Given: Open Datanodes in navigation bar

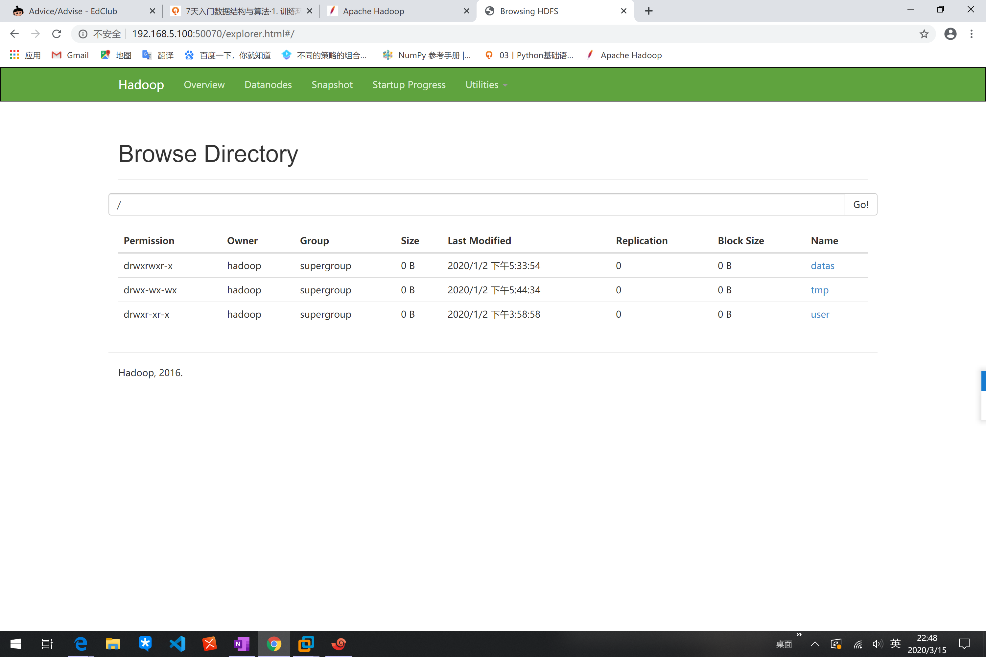Looking at the screenshot, I should click(268, 85).
